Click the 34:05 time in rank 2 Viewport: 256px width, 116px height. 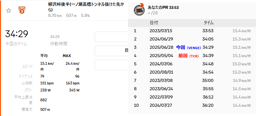click(208, 39)
